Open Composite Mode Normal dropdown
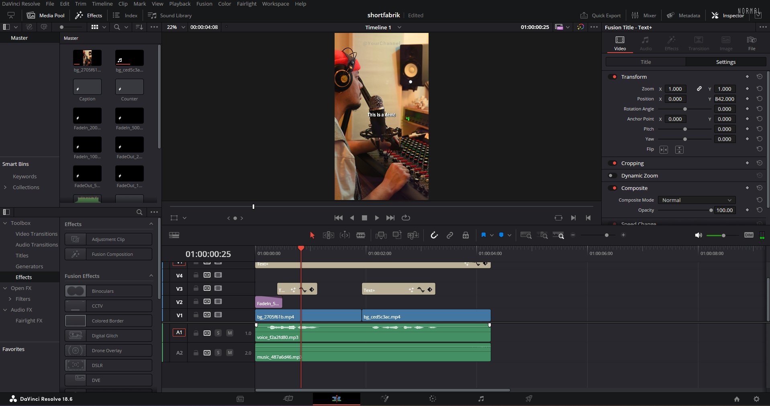 [x=696, y=200]
